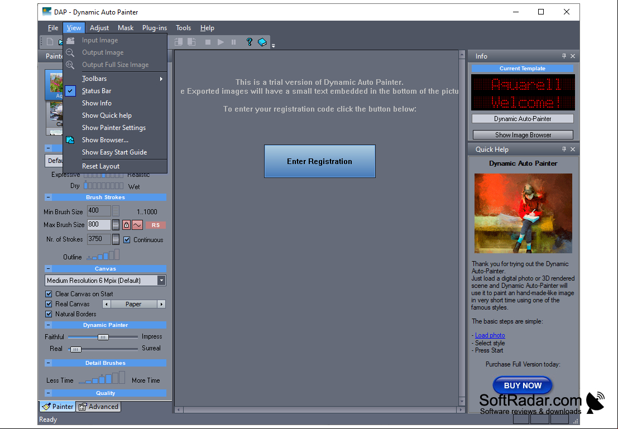Pause painting with the toolbar Pause button

click(x=234, y=42)
